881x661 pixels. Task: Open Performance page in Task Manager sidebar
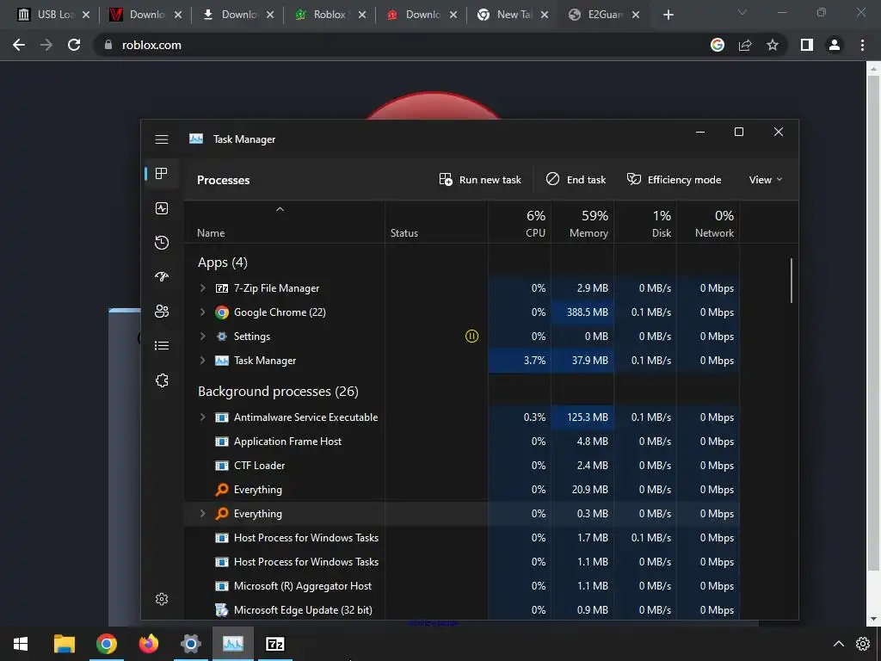point(161,208)
